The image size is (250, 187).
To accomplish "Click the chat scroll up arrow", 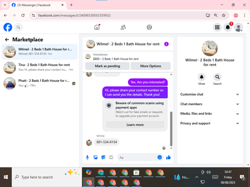I will pos(171,74).
